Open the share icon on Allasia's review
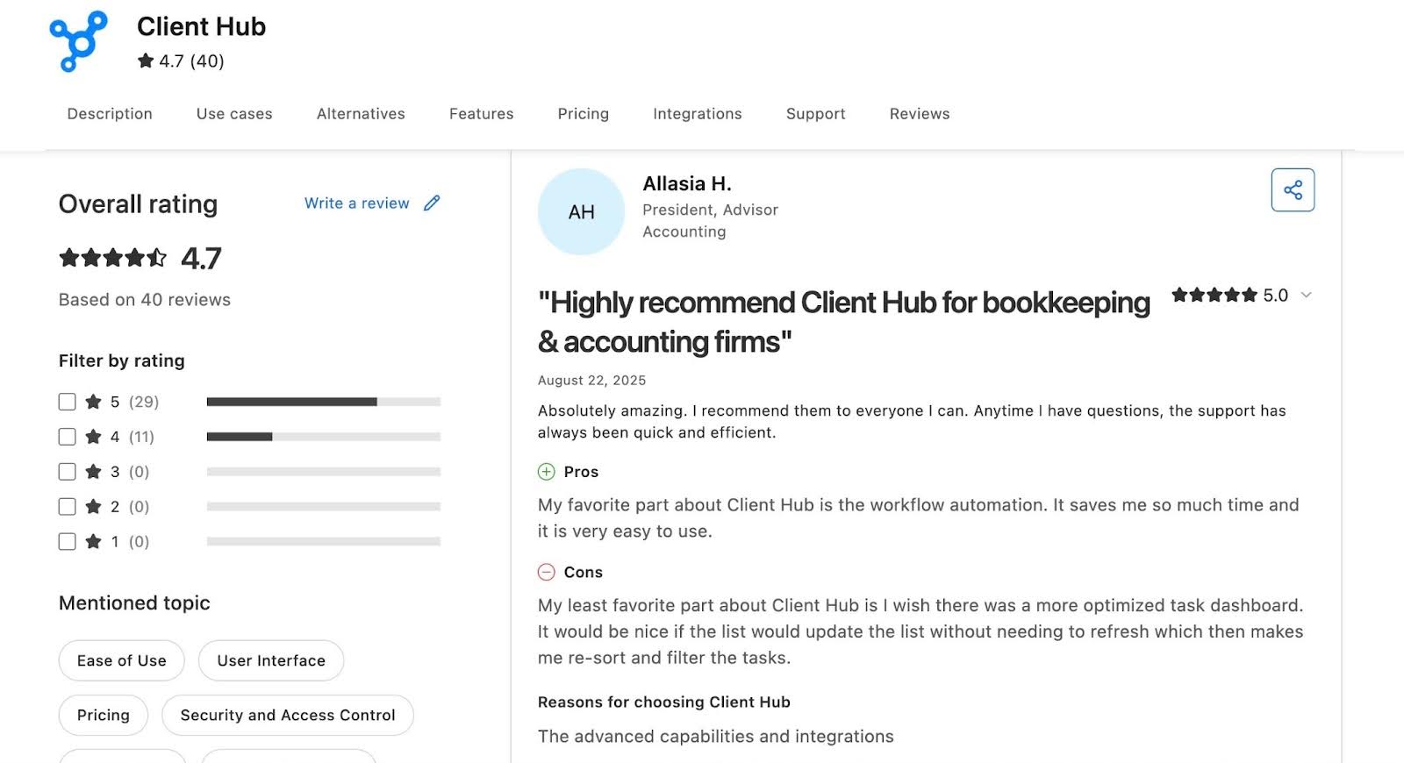Image resolution: width=1404 pixels, height=763 pixels. tap(1292, 189)
